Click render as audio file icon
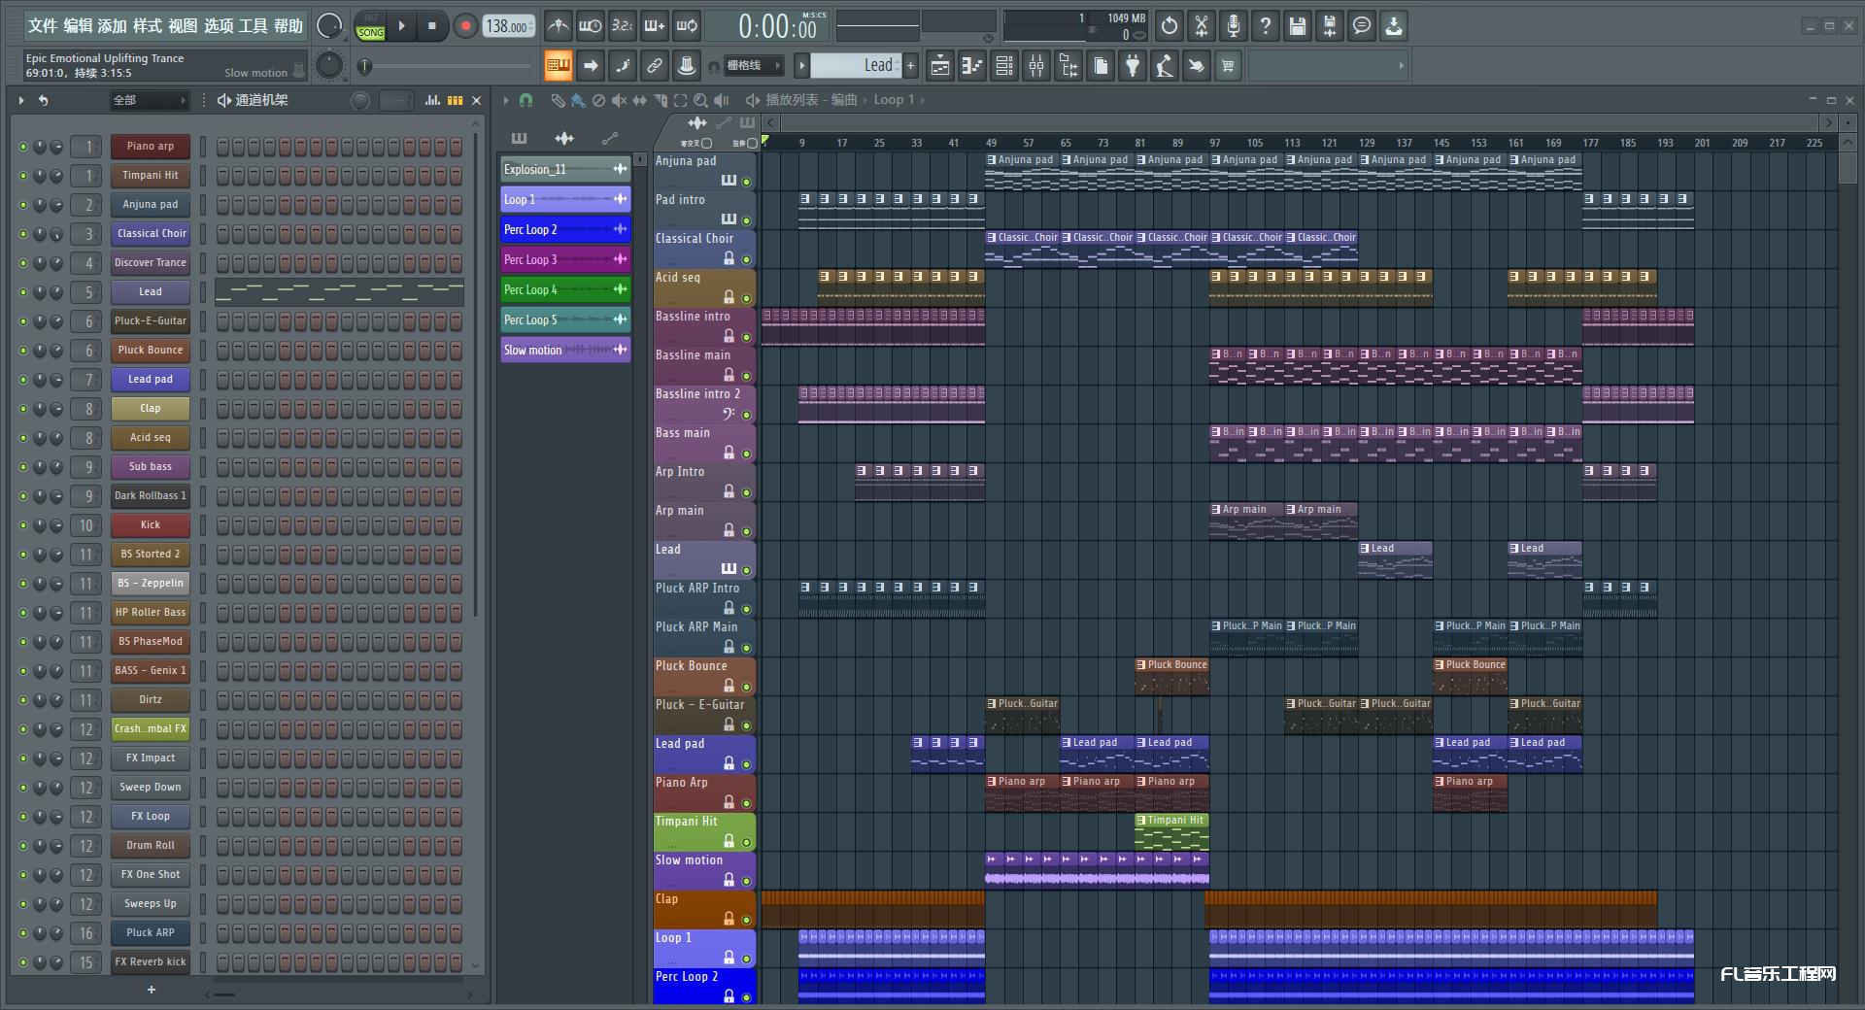 (1330, 26)
